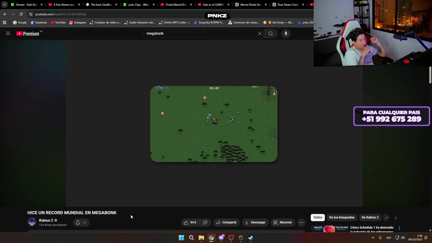432x243 pixels.
Task: Open Instagram bookmark
Action: [x=78, y=23]
